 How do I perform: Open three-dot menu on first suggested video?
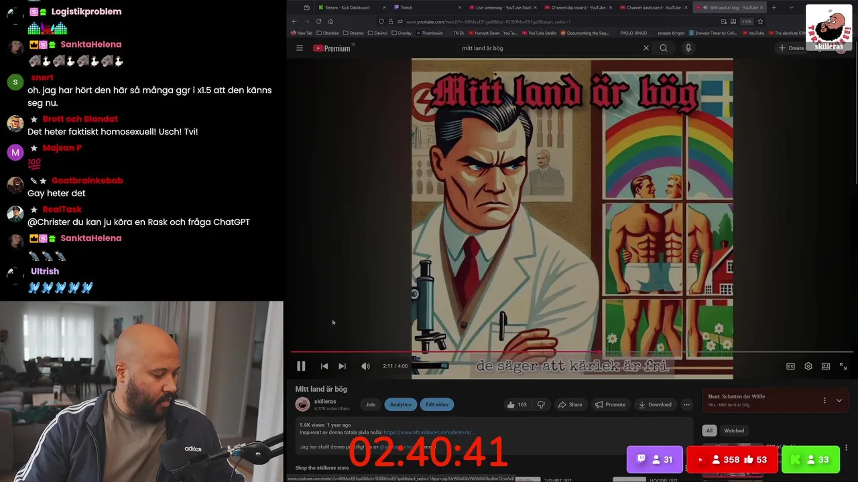(x=846, y=448)
